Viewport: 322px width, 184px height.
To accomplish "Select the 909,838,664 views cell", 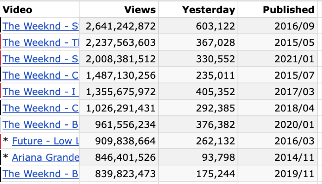I will pyautogui.click(x=125, y=141).
